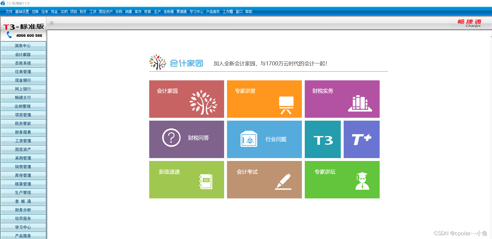Click the teal T3 product tile

[323, 139]
